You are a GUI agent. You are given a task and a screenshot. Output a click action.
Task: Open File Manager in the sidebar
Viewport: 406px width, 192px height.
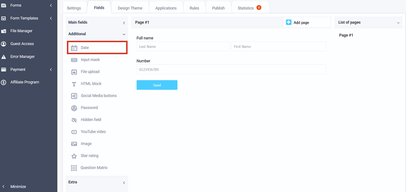pyautogui.click(x=21, y=31)
